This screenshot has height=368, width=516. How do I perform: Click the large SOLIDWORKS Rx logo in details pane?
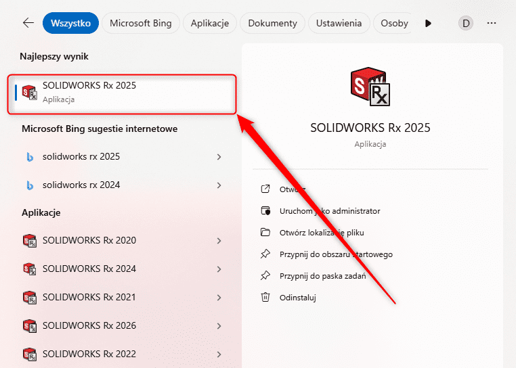point(370,88)
